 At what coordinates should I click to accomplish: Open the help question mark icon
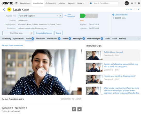pos(139,3)
